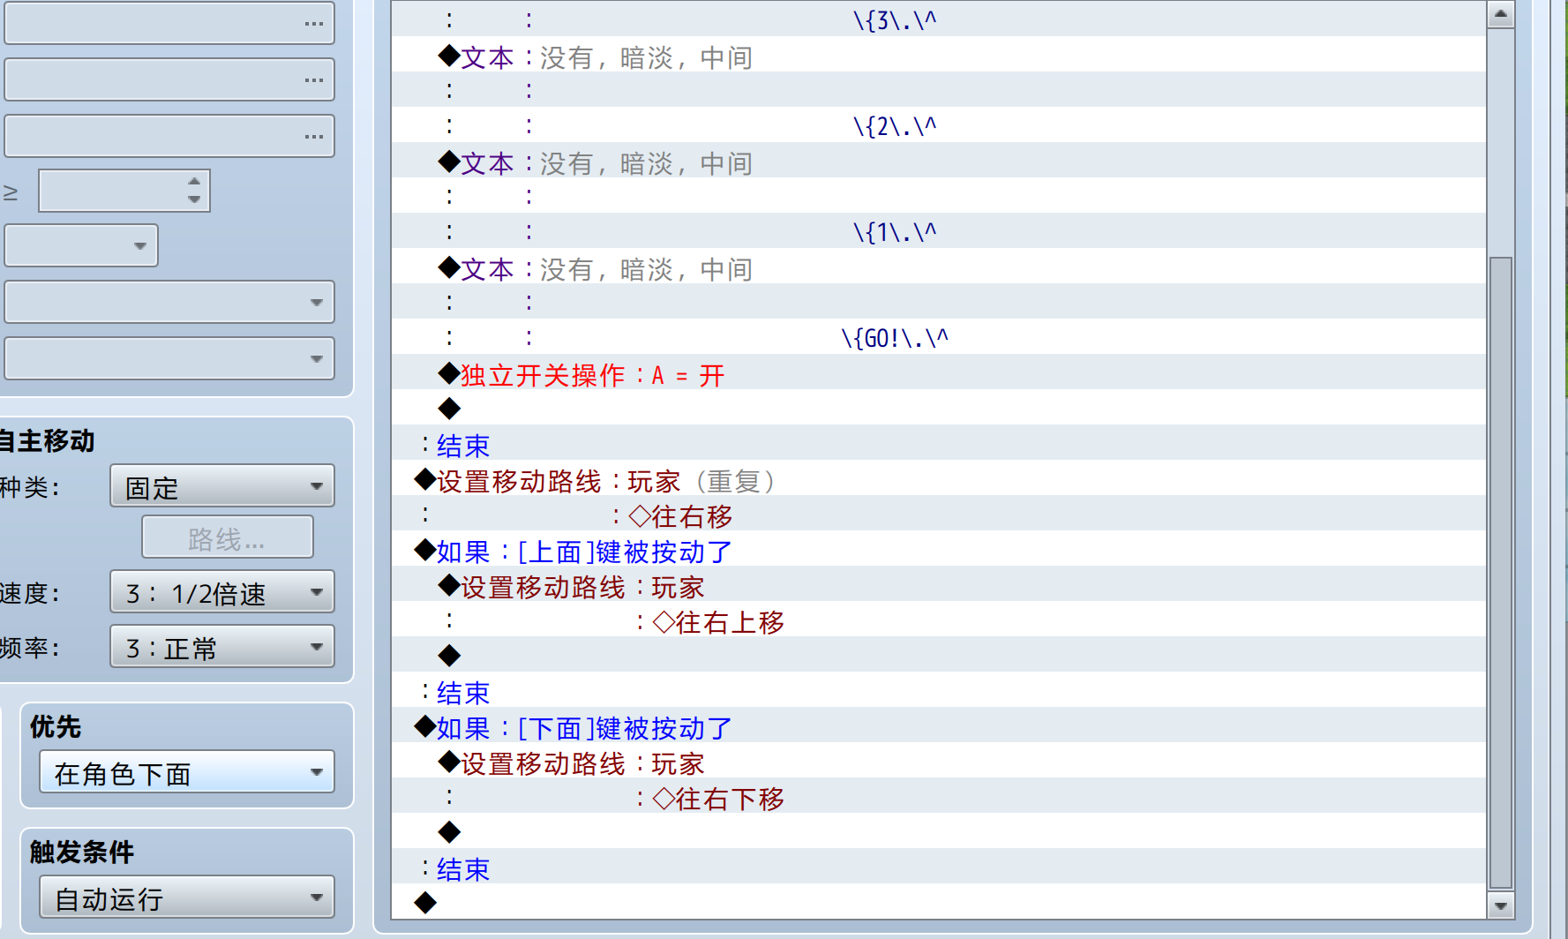
Task: Click the vertical scrollbar thumb of event list
Action: click(x=1500, y=573)
